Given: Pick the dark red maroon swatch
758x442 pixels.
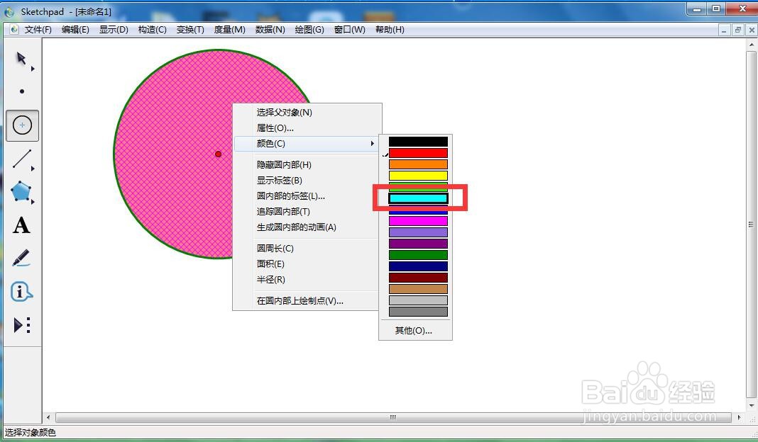Looking at the screenshot, I should click(x=418, y=278).
